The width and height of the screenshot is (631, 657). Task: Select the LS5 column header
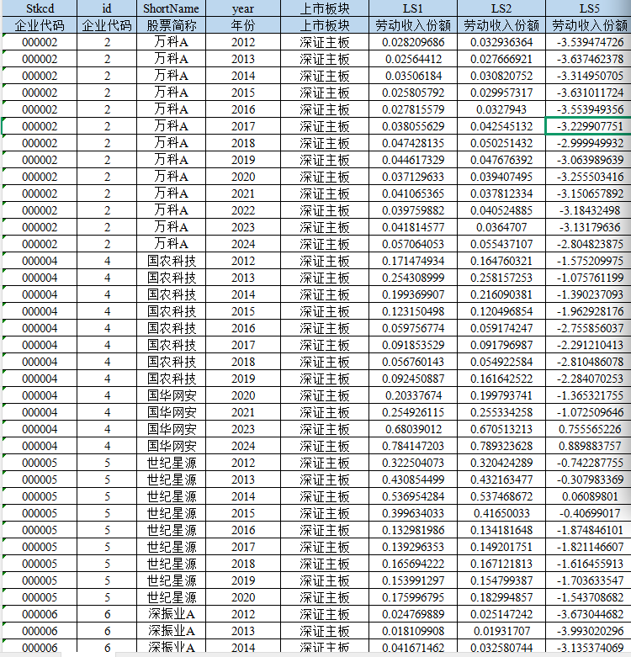[x=589, y=8]
